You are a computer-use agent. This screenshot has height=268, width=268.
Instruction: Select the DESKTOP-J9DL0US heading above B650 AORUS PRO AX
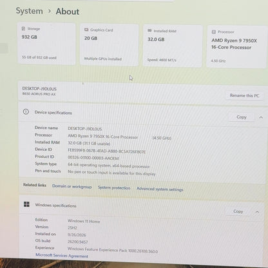pyautogui.click(x=39, y=89)
